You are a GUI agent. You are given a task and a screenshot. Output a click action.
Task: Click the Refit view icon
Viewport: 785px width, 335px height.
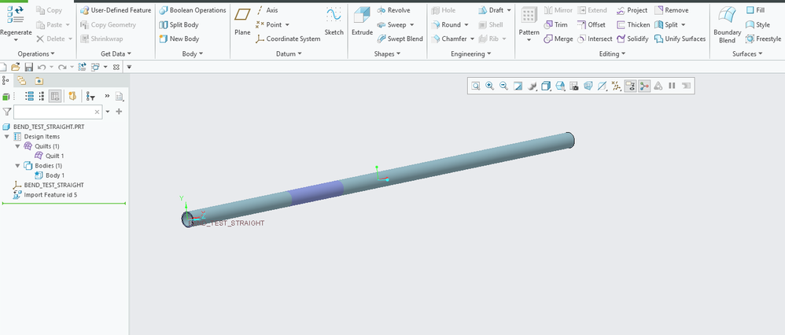tap(476, 86)
